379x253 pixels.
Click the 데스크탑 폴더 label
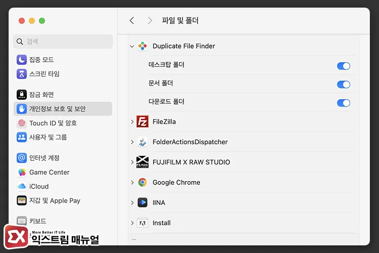click(166, 65)
